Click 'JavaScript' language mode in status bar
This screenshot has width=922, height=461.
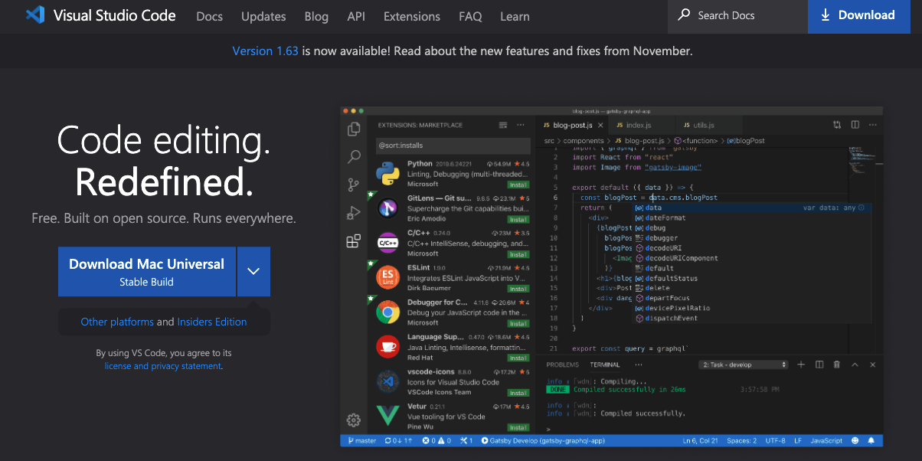coord(827,440)
